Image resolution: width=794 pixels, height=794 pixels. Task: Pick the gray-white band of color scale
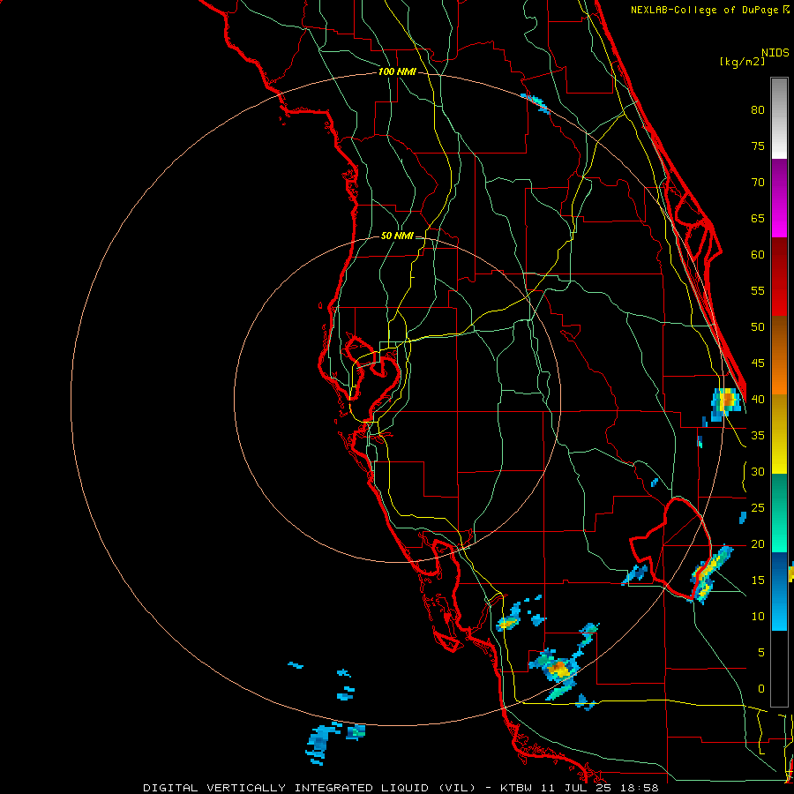[779, 118]
